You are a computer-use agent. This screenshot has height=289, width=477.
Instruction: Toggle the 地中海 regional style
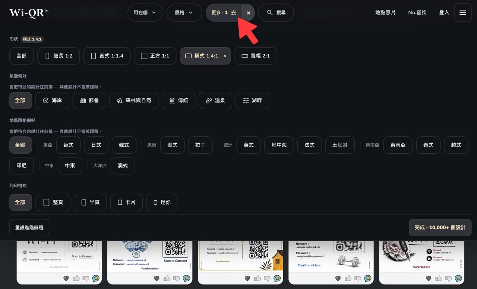pos(279,145)
